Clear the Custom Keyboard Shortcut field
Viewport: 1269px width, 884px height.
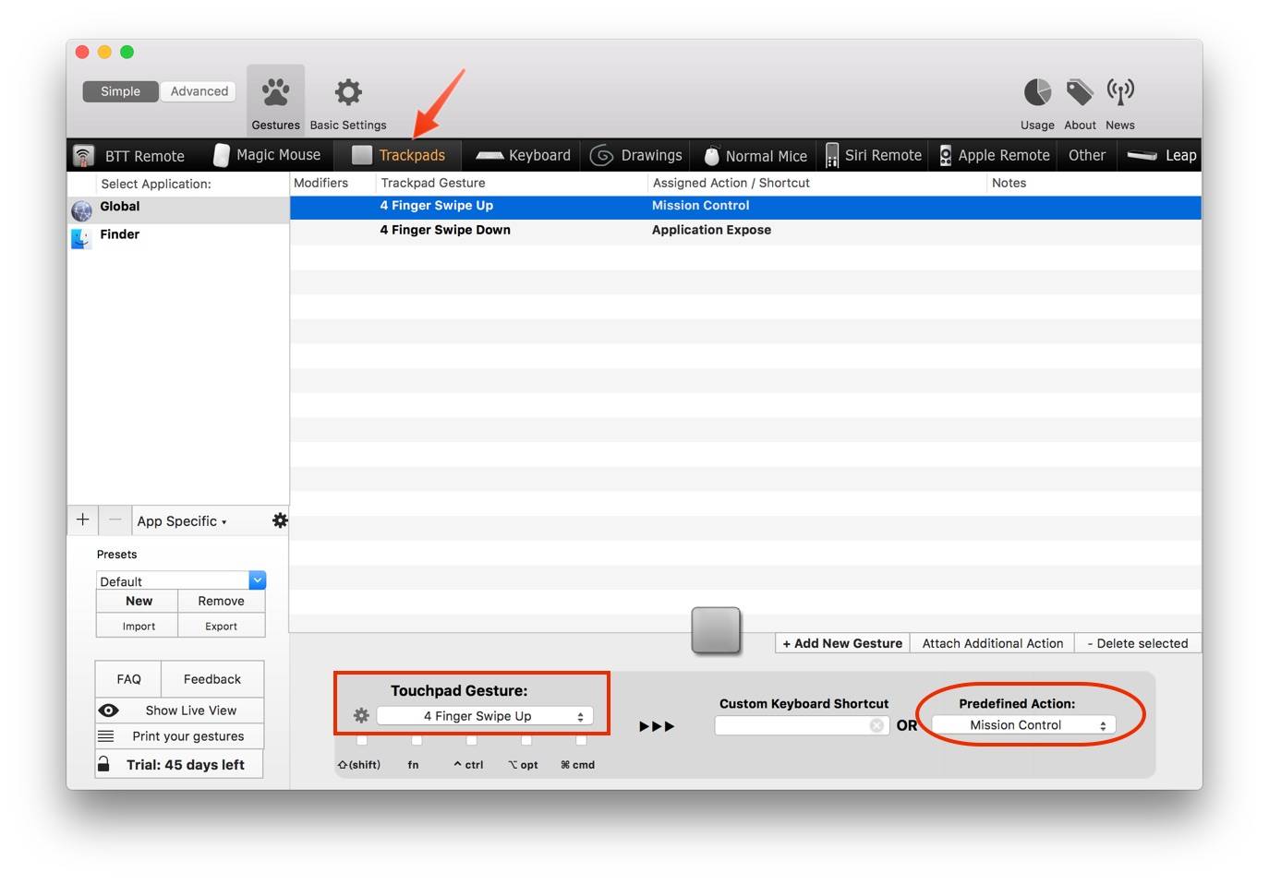click(x=876, y=725)
